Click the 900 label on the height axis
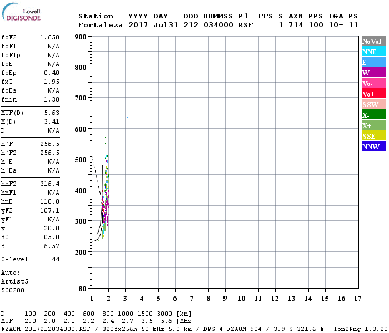 tap(80, 37)
